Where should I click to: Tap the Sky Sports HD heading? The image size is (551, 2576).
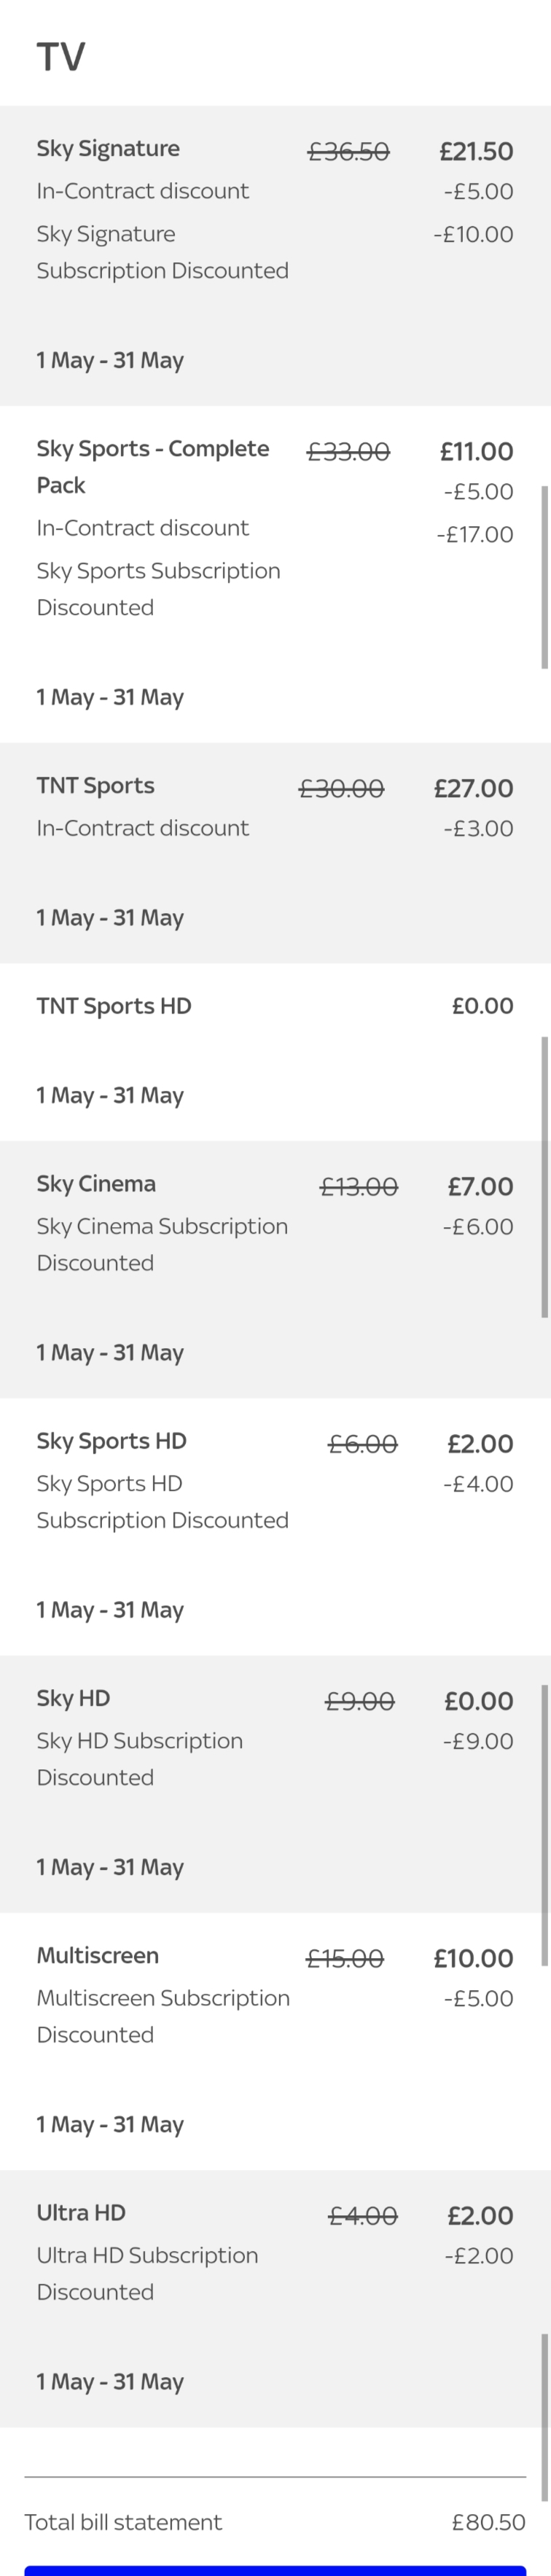(112, 1441)
